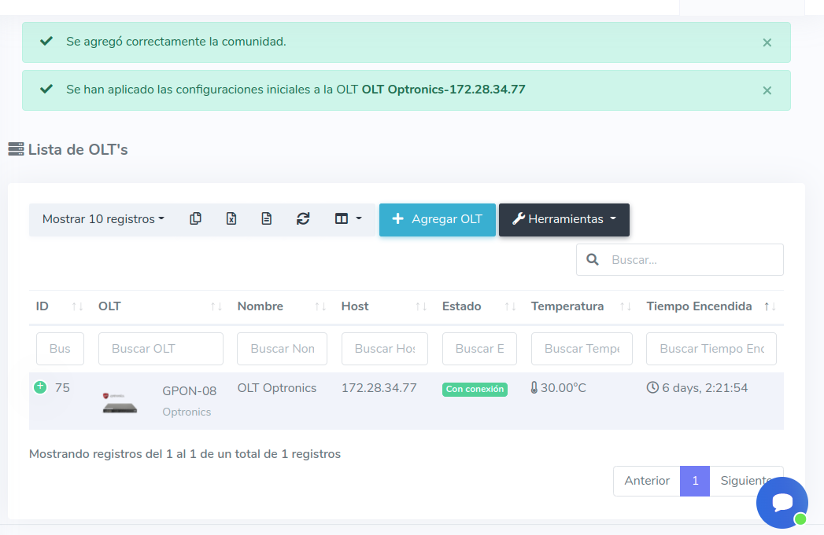Close the initial configurations applied alert

pos(767,90)
